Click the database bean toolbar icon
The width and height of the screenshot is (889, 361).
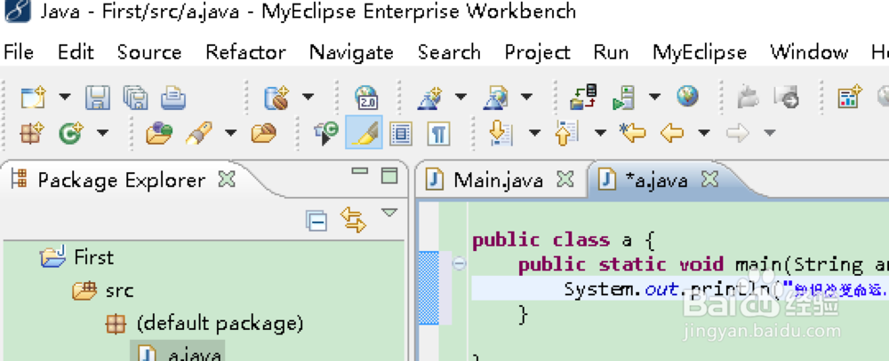(x=276, y=98)
